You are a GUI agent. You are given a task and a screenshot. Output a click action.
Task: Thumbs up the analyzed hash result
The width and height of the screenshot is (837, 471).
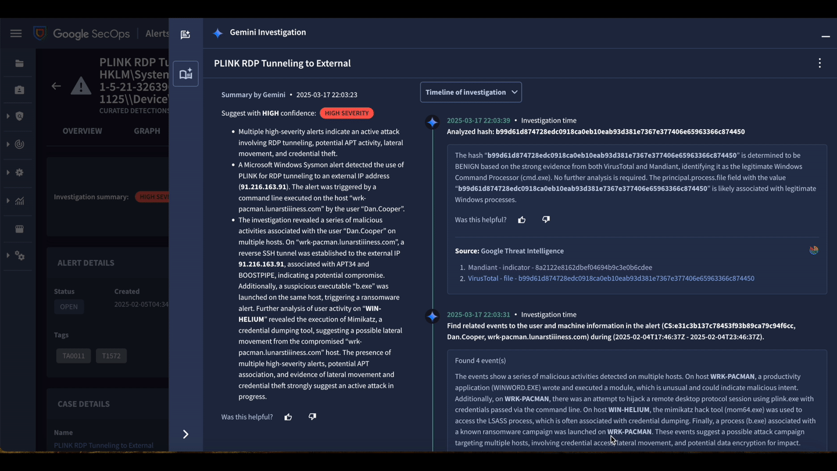tap(522, 220)
